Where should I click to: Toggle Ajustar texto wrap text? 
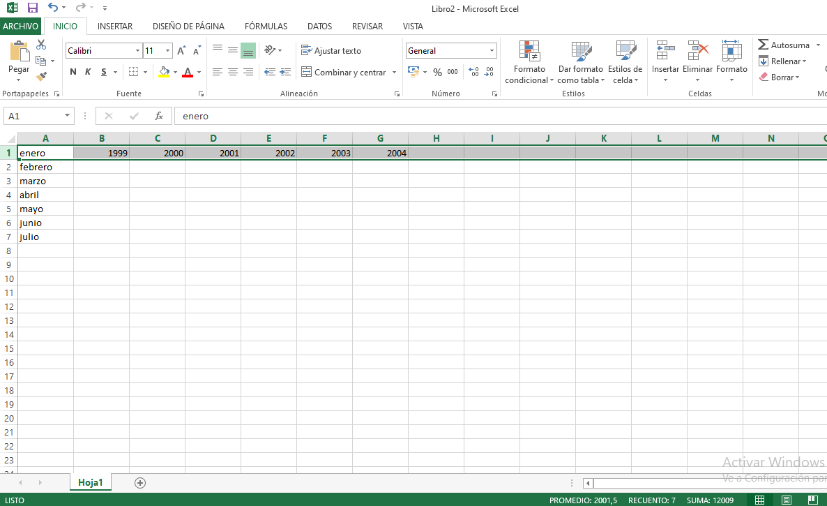point(331,51)
